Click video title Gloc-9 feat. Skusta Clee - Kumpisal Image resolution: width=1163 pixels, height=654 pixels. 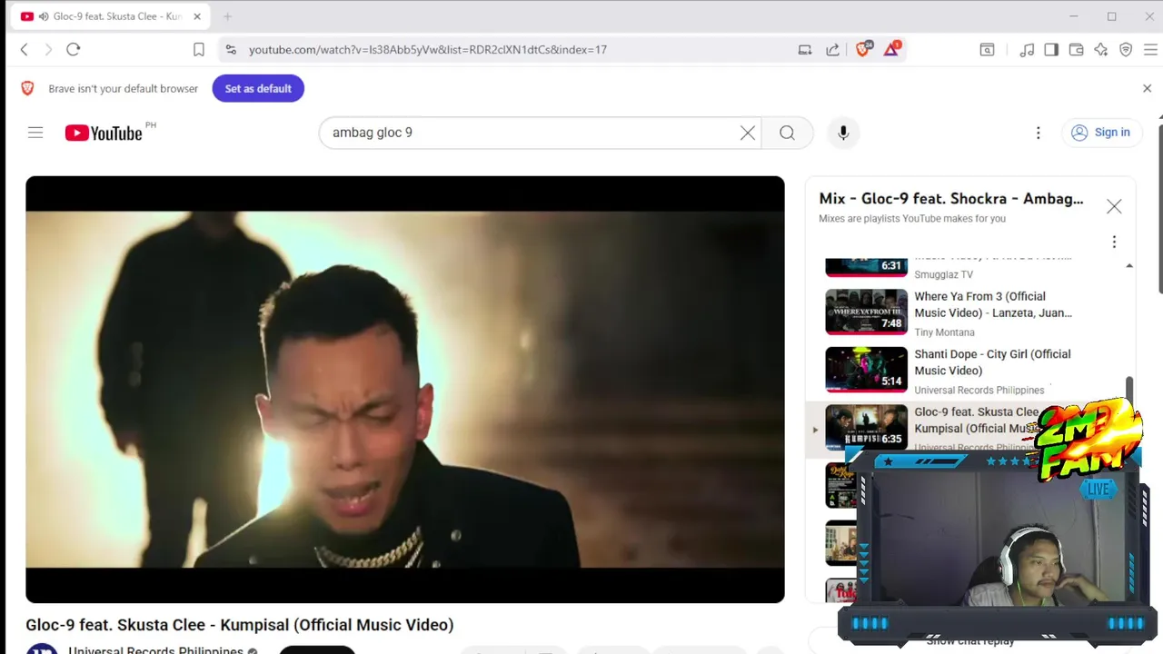point(240,625)
